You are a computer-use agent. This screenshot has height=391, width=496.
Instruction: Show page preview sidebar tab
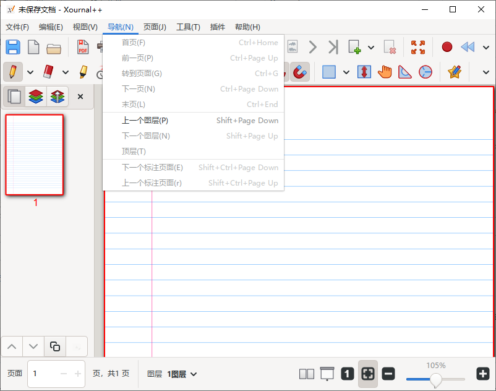(x=14, y=97)
